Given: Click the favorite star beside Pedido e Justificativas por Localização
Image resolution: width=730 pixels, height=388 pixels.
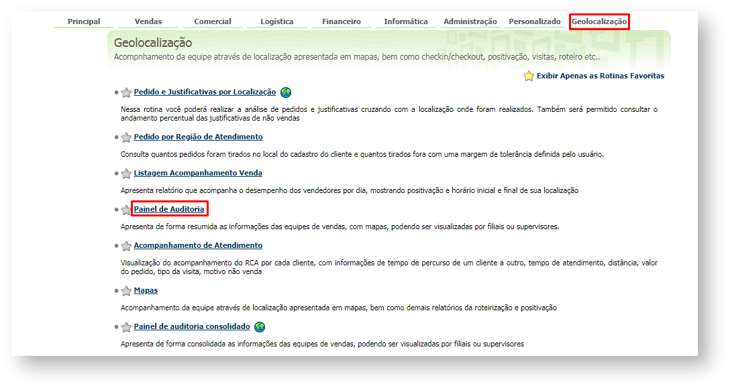Looking at the screenshot, I should pyautogui.click(x=126, y=93).
